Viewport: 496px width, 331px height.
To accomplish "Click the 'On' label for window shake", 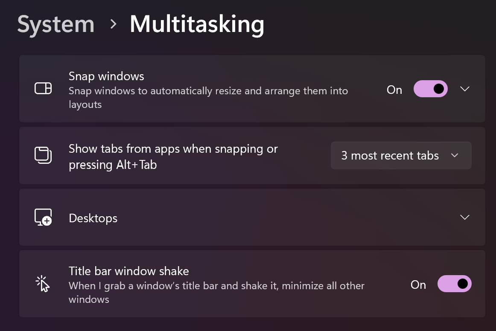I will 418,285.
